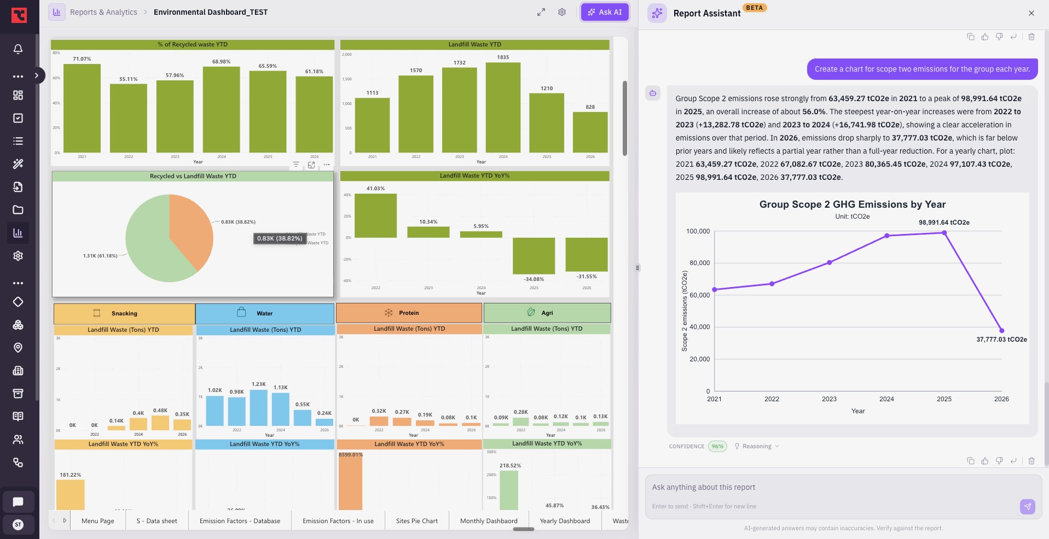Open the chat bubble icon in sidebar
Image resolution: width=1049 pixels, height=539 pixels.
point(18,502)
